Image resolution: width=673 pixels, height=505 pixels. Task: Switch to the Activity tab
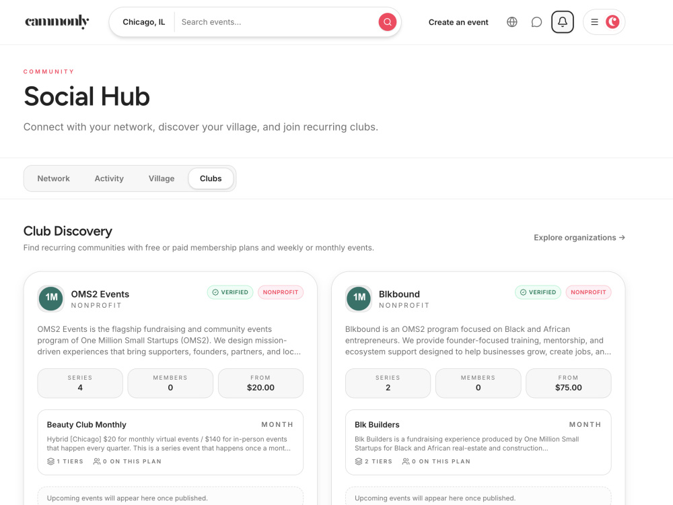[109, 178]
